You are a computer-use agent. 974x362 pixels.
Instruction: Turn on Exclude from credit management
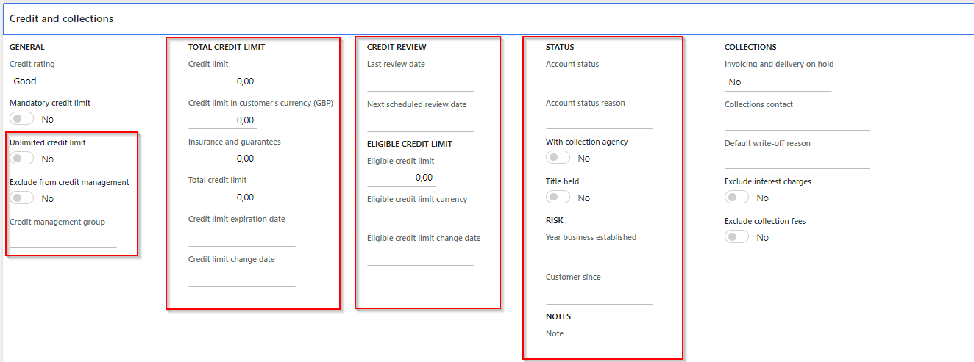(22, 198)
